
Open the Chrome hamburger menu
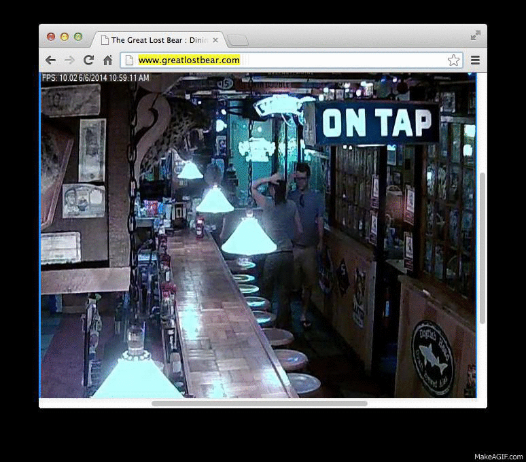coord(475,60)
